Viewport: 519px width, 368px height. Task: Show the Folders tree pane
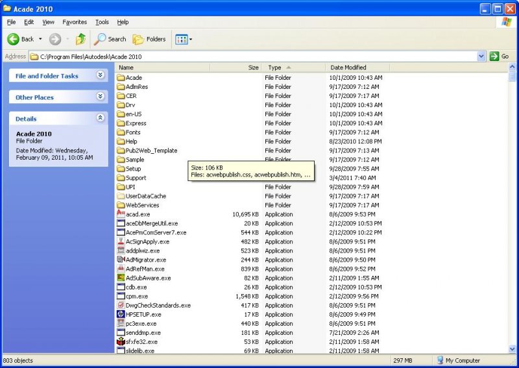pos(149,39)
